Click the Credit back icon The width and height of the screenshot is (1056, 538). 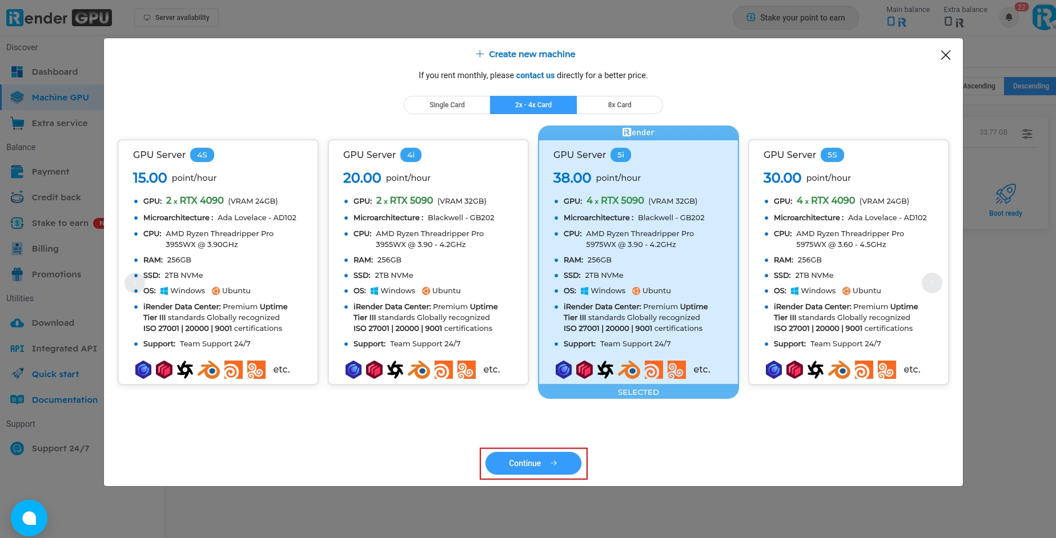tap(17, 197)
